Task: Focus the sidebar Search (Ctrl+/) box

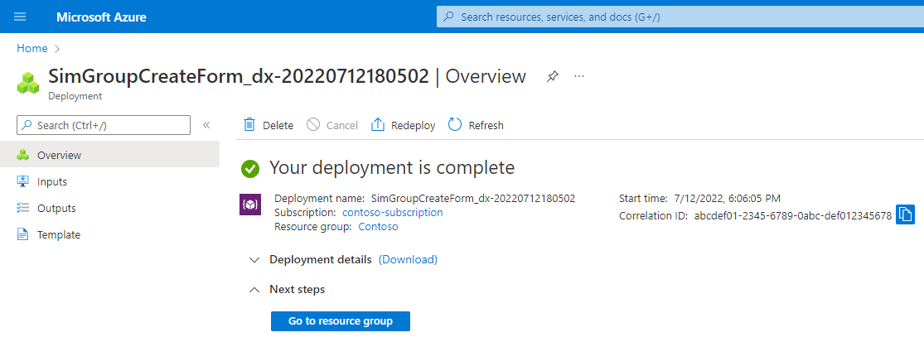Action: [x=104, y=125]
